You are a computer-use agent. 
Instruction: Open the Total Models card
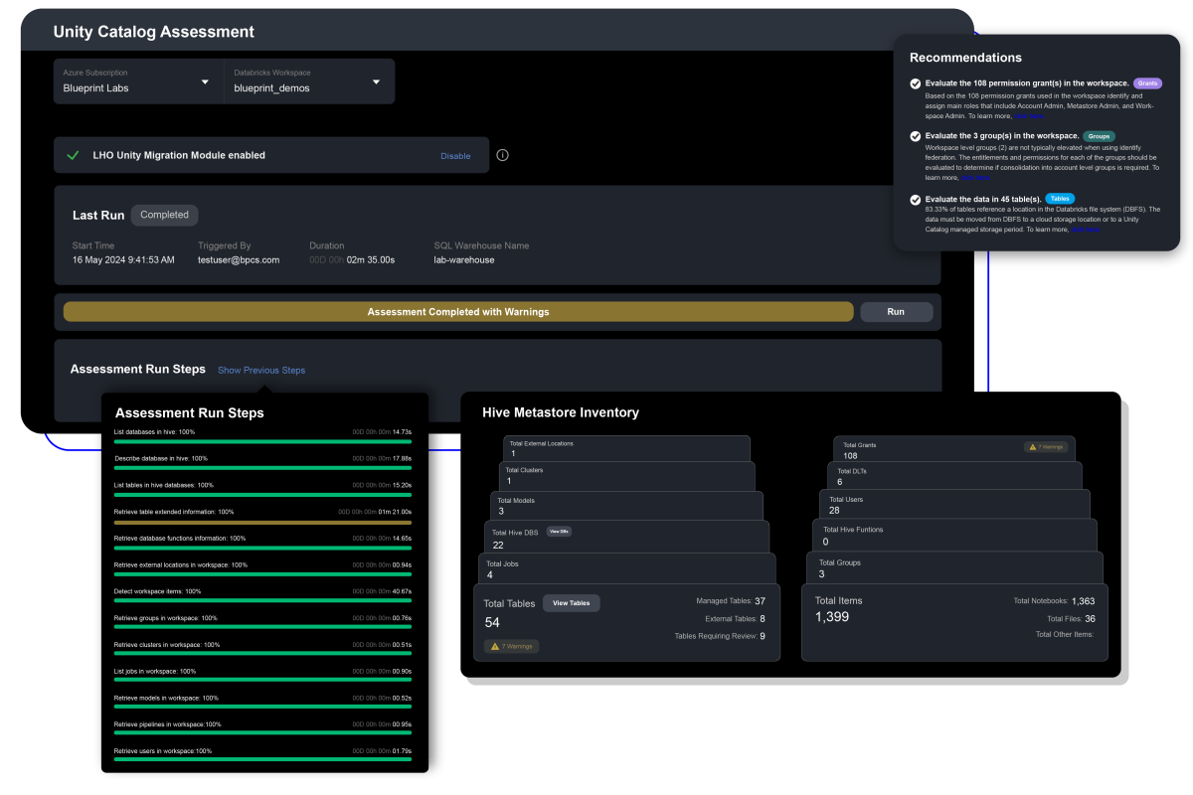tap(626, 506)
